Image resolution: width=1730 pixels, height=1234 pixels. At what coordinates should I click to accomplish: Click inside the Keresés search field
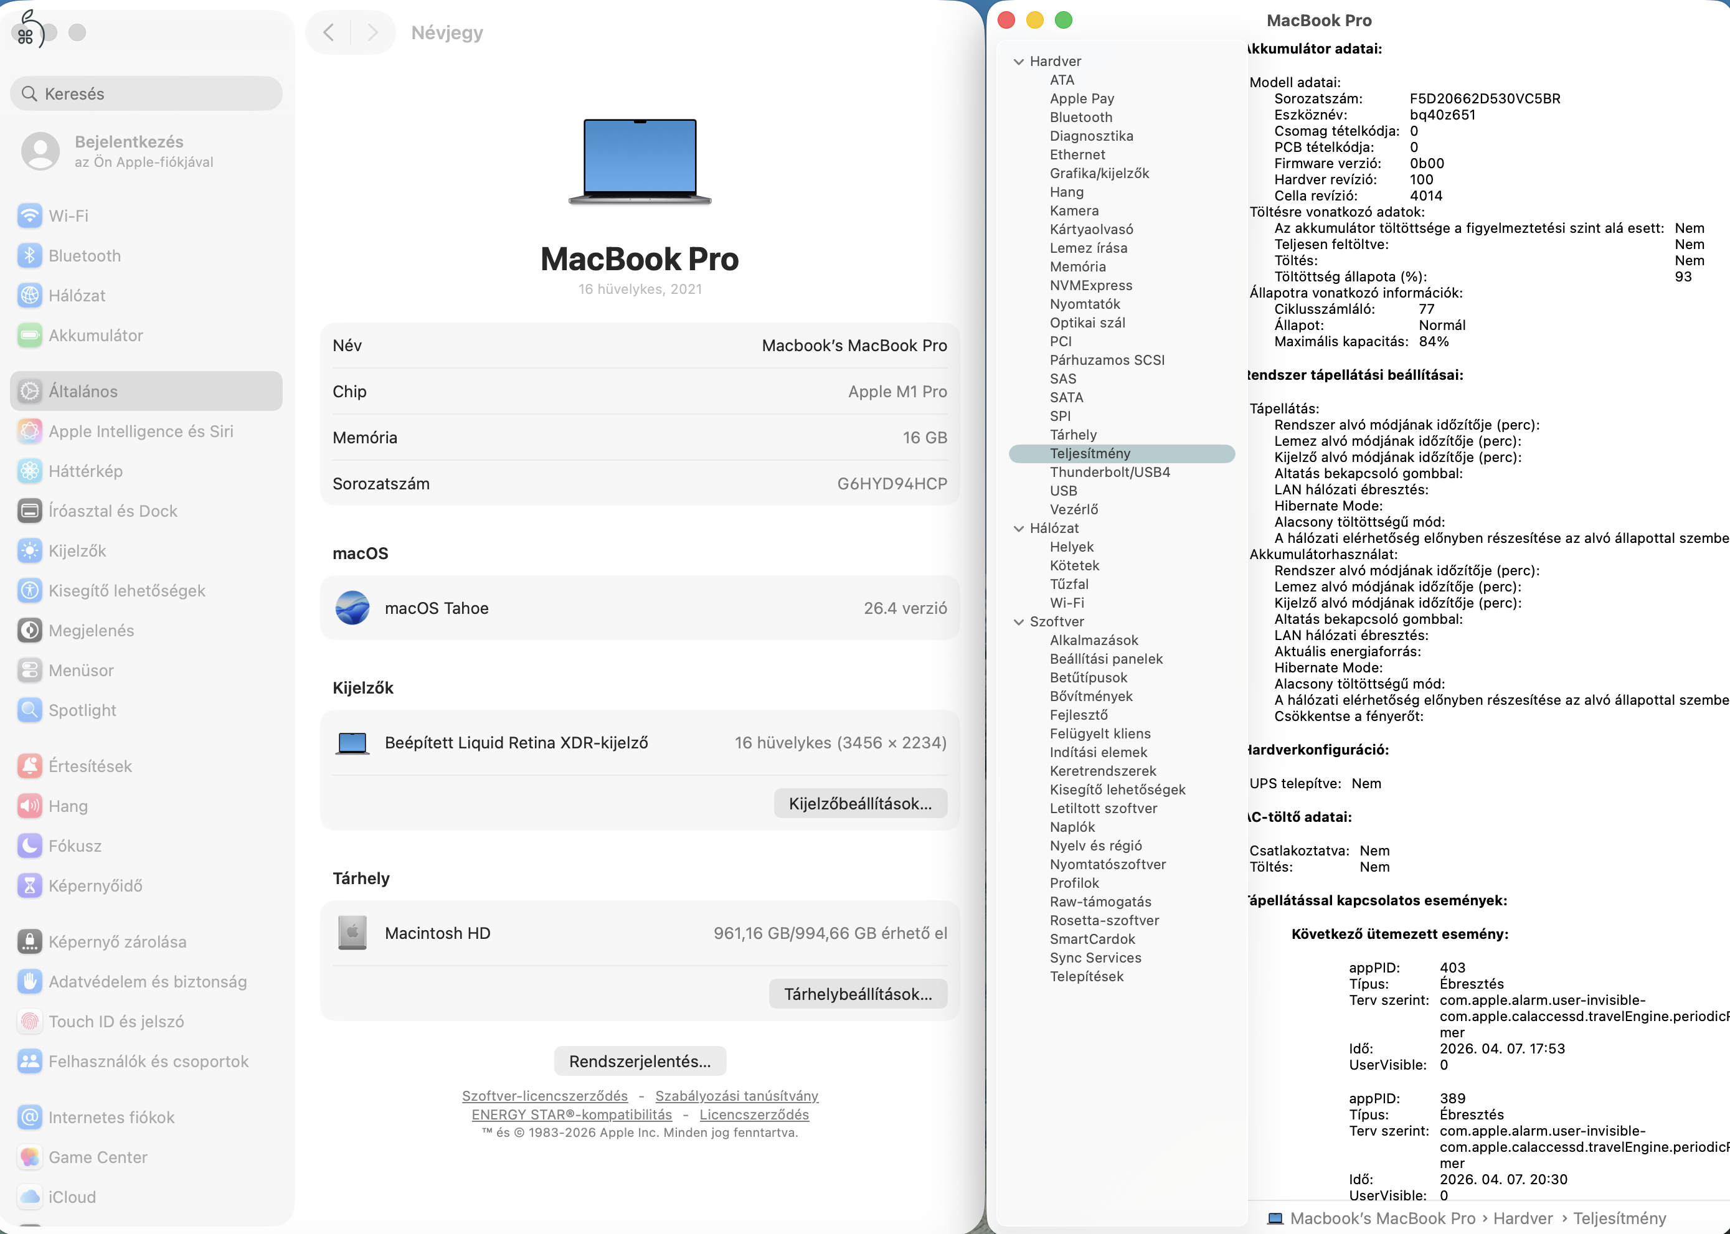pyautogui.click(x=145, y=93)
